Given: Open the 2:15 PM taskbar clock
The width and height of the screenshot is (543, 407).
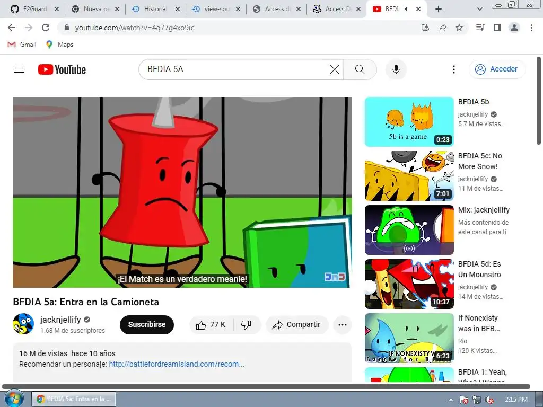Looking at the screenshot, I should tap(516, 400).
